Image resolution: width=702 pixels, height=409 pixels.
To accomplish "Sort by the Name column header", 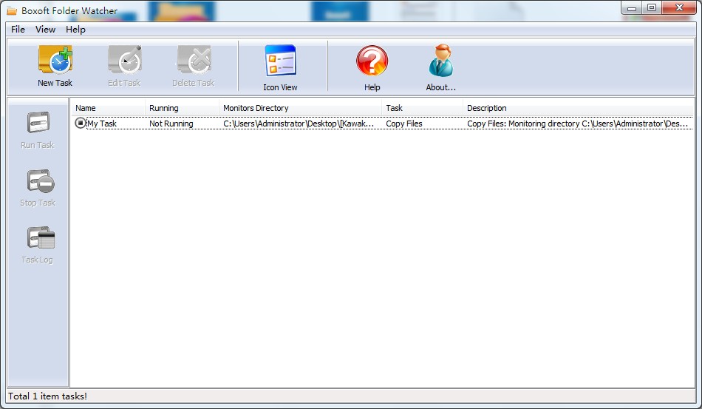I will (108, 108).
